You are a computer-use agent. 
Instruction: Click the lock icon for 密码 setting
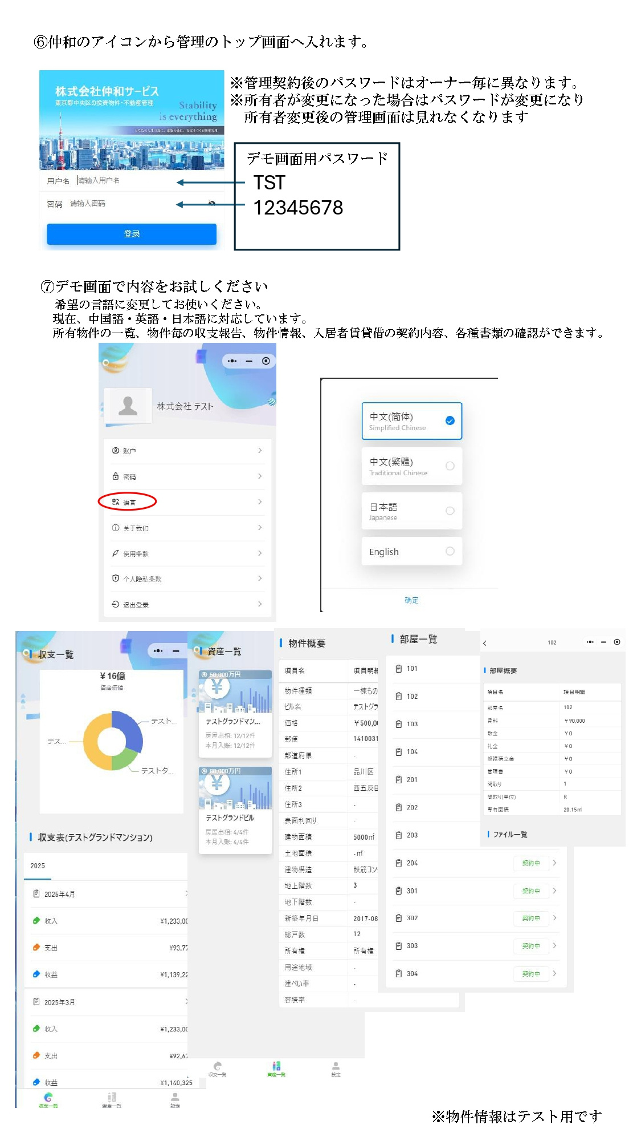click(116, 476)
